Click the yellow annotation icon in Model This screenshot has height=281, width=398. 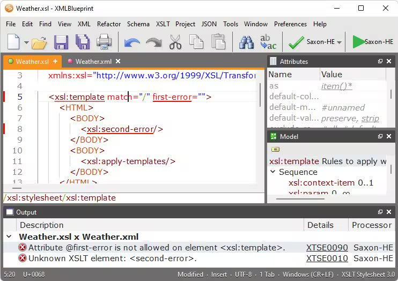coord(275,149)
